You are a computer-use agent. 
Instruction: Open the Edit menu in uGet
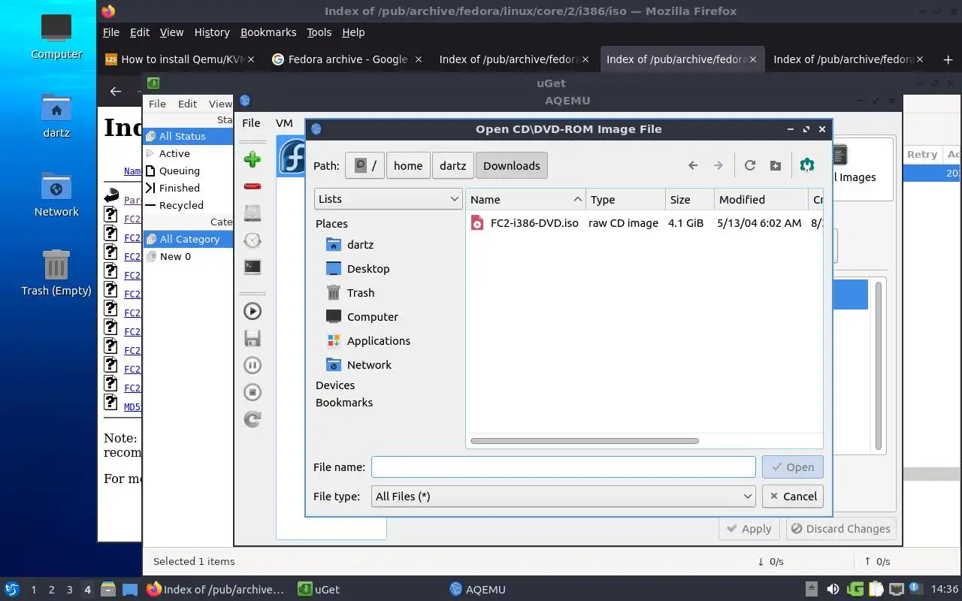tap(187, 104)
